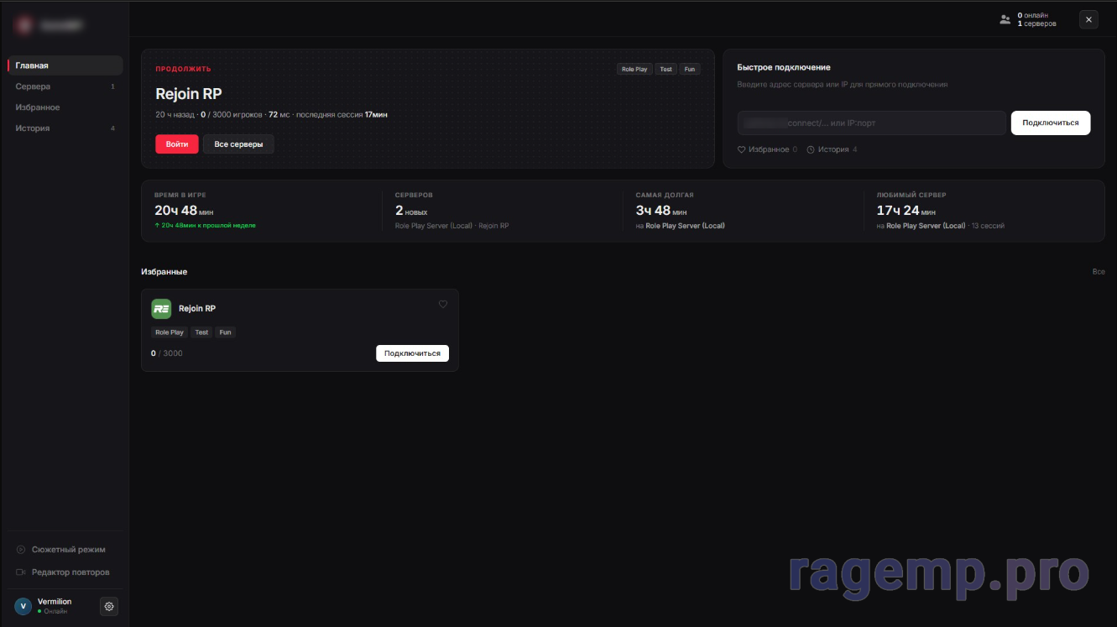Click Подключиться on Rejoin RP favorite card
This screenshot has width=1117, height=627.
pyautogui.click(x=412, y=353)
